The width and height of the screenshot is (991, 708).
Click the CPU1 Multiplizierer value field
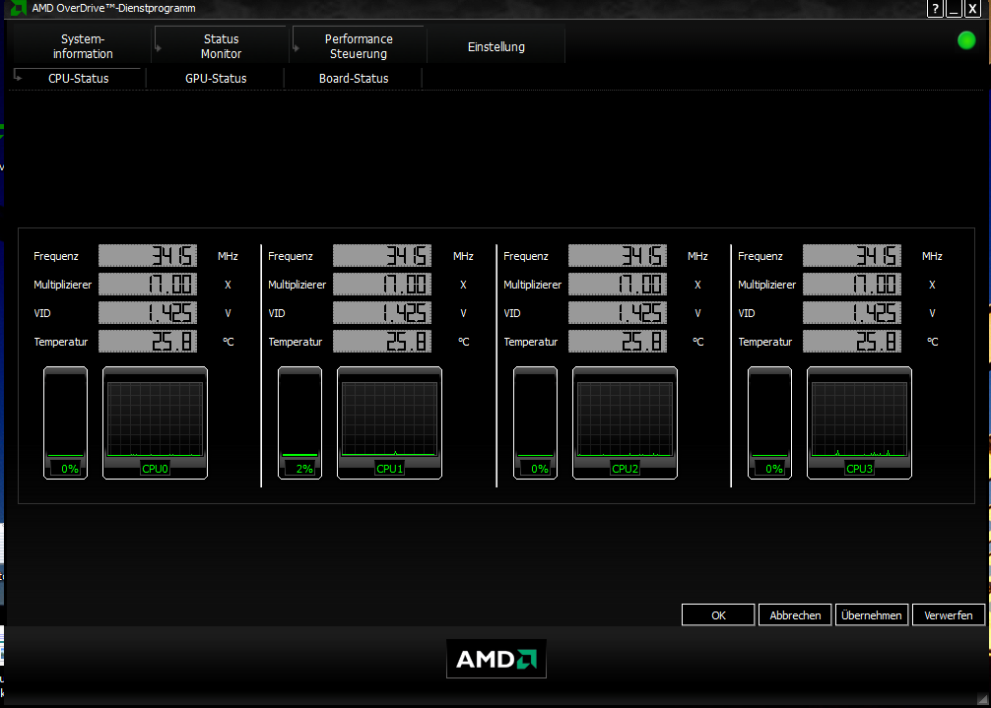382,285
